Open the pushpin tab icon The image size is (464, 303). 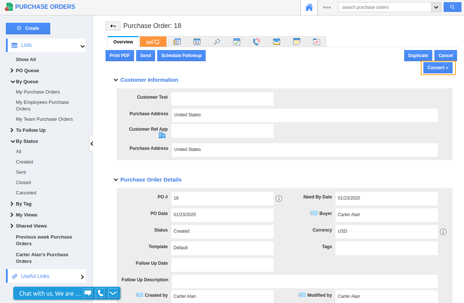click(x=217, y=42)
